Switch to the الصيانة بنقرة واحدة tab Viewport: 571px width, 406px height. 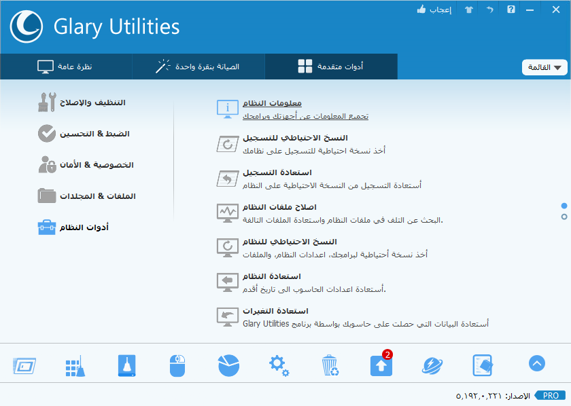(198, 67)
